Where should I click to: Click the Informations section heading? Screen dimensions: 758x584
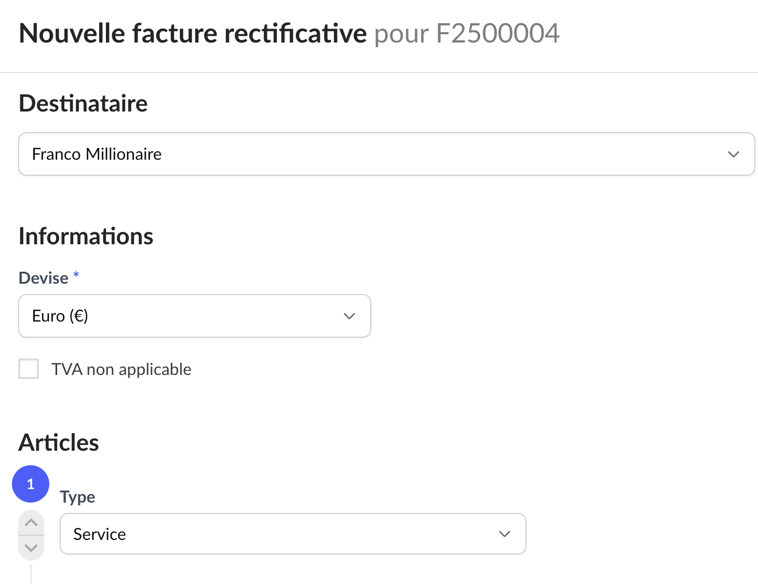click(x=86, y=237)
